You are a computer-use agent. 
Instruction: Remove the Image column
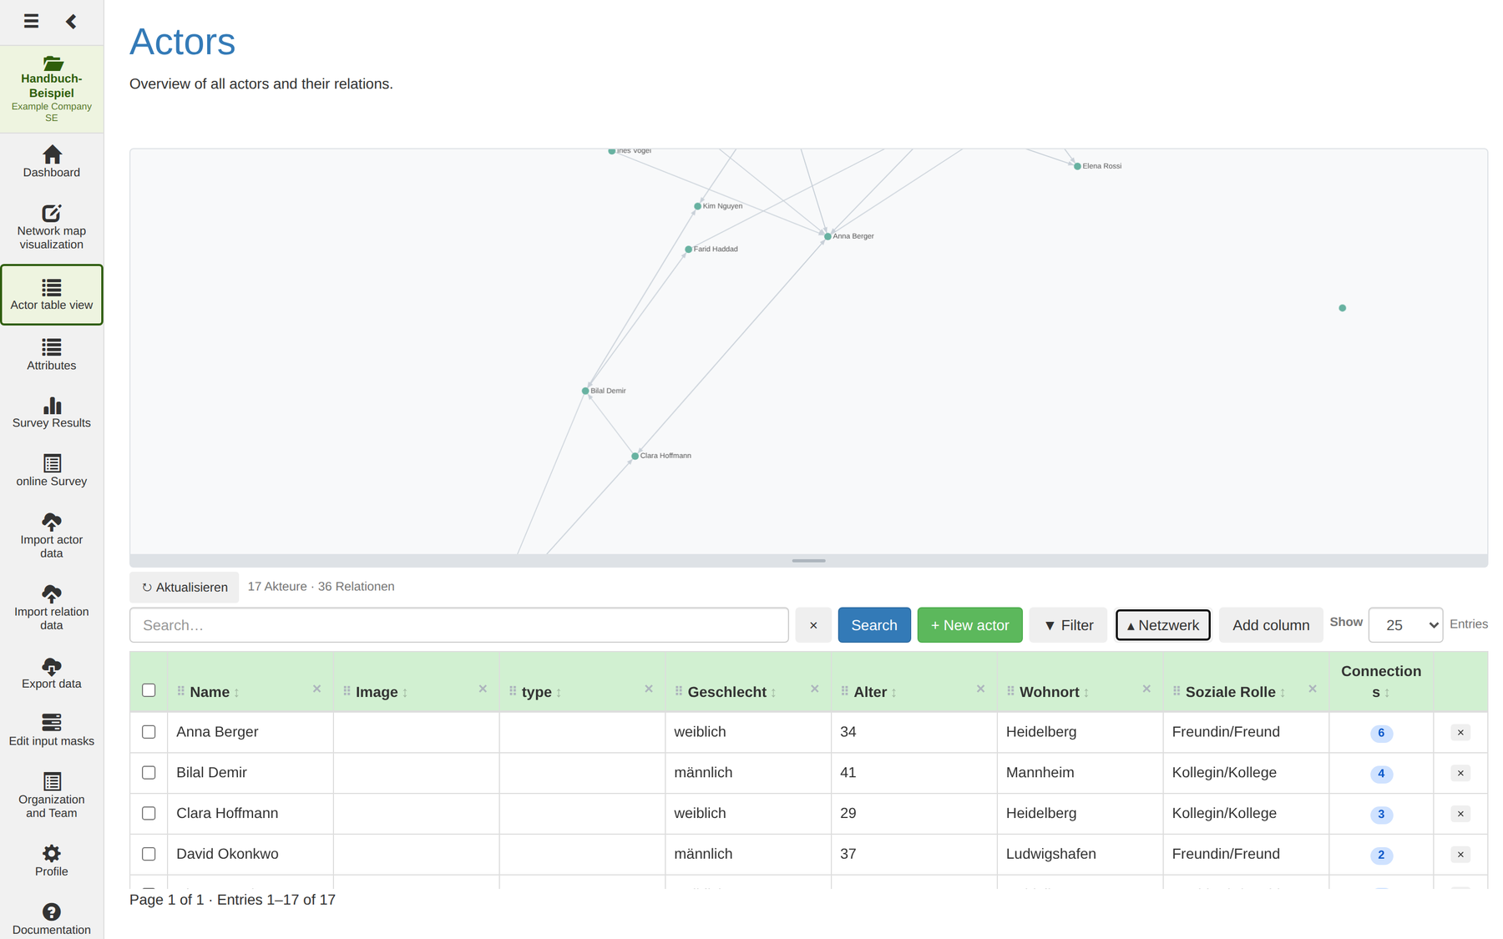tap(483, 689)
